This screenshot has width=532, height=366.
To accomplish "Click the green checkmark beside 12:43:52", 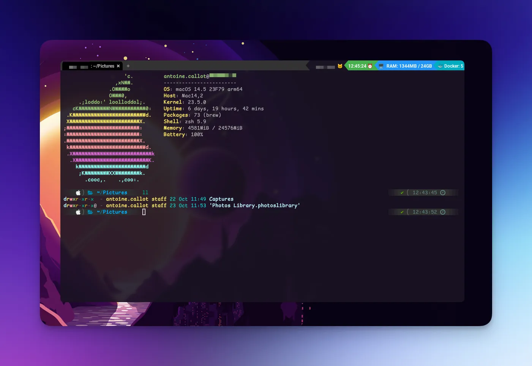I will pos(402,212).
